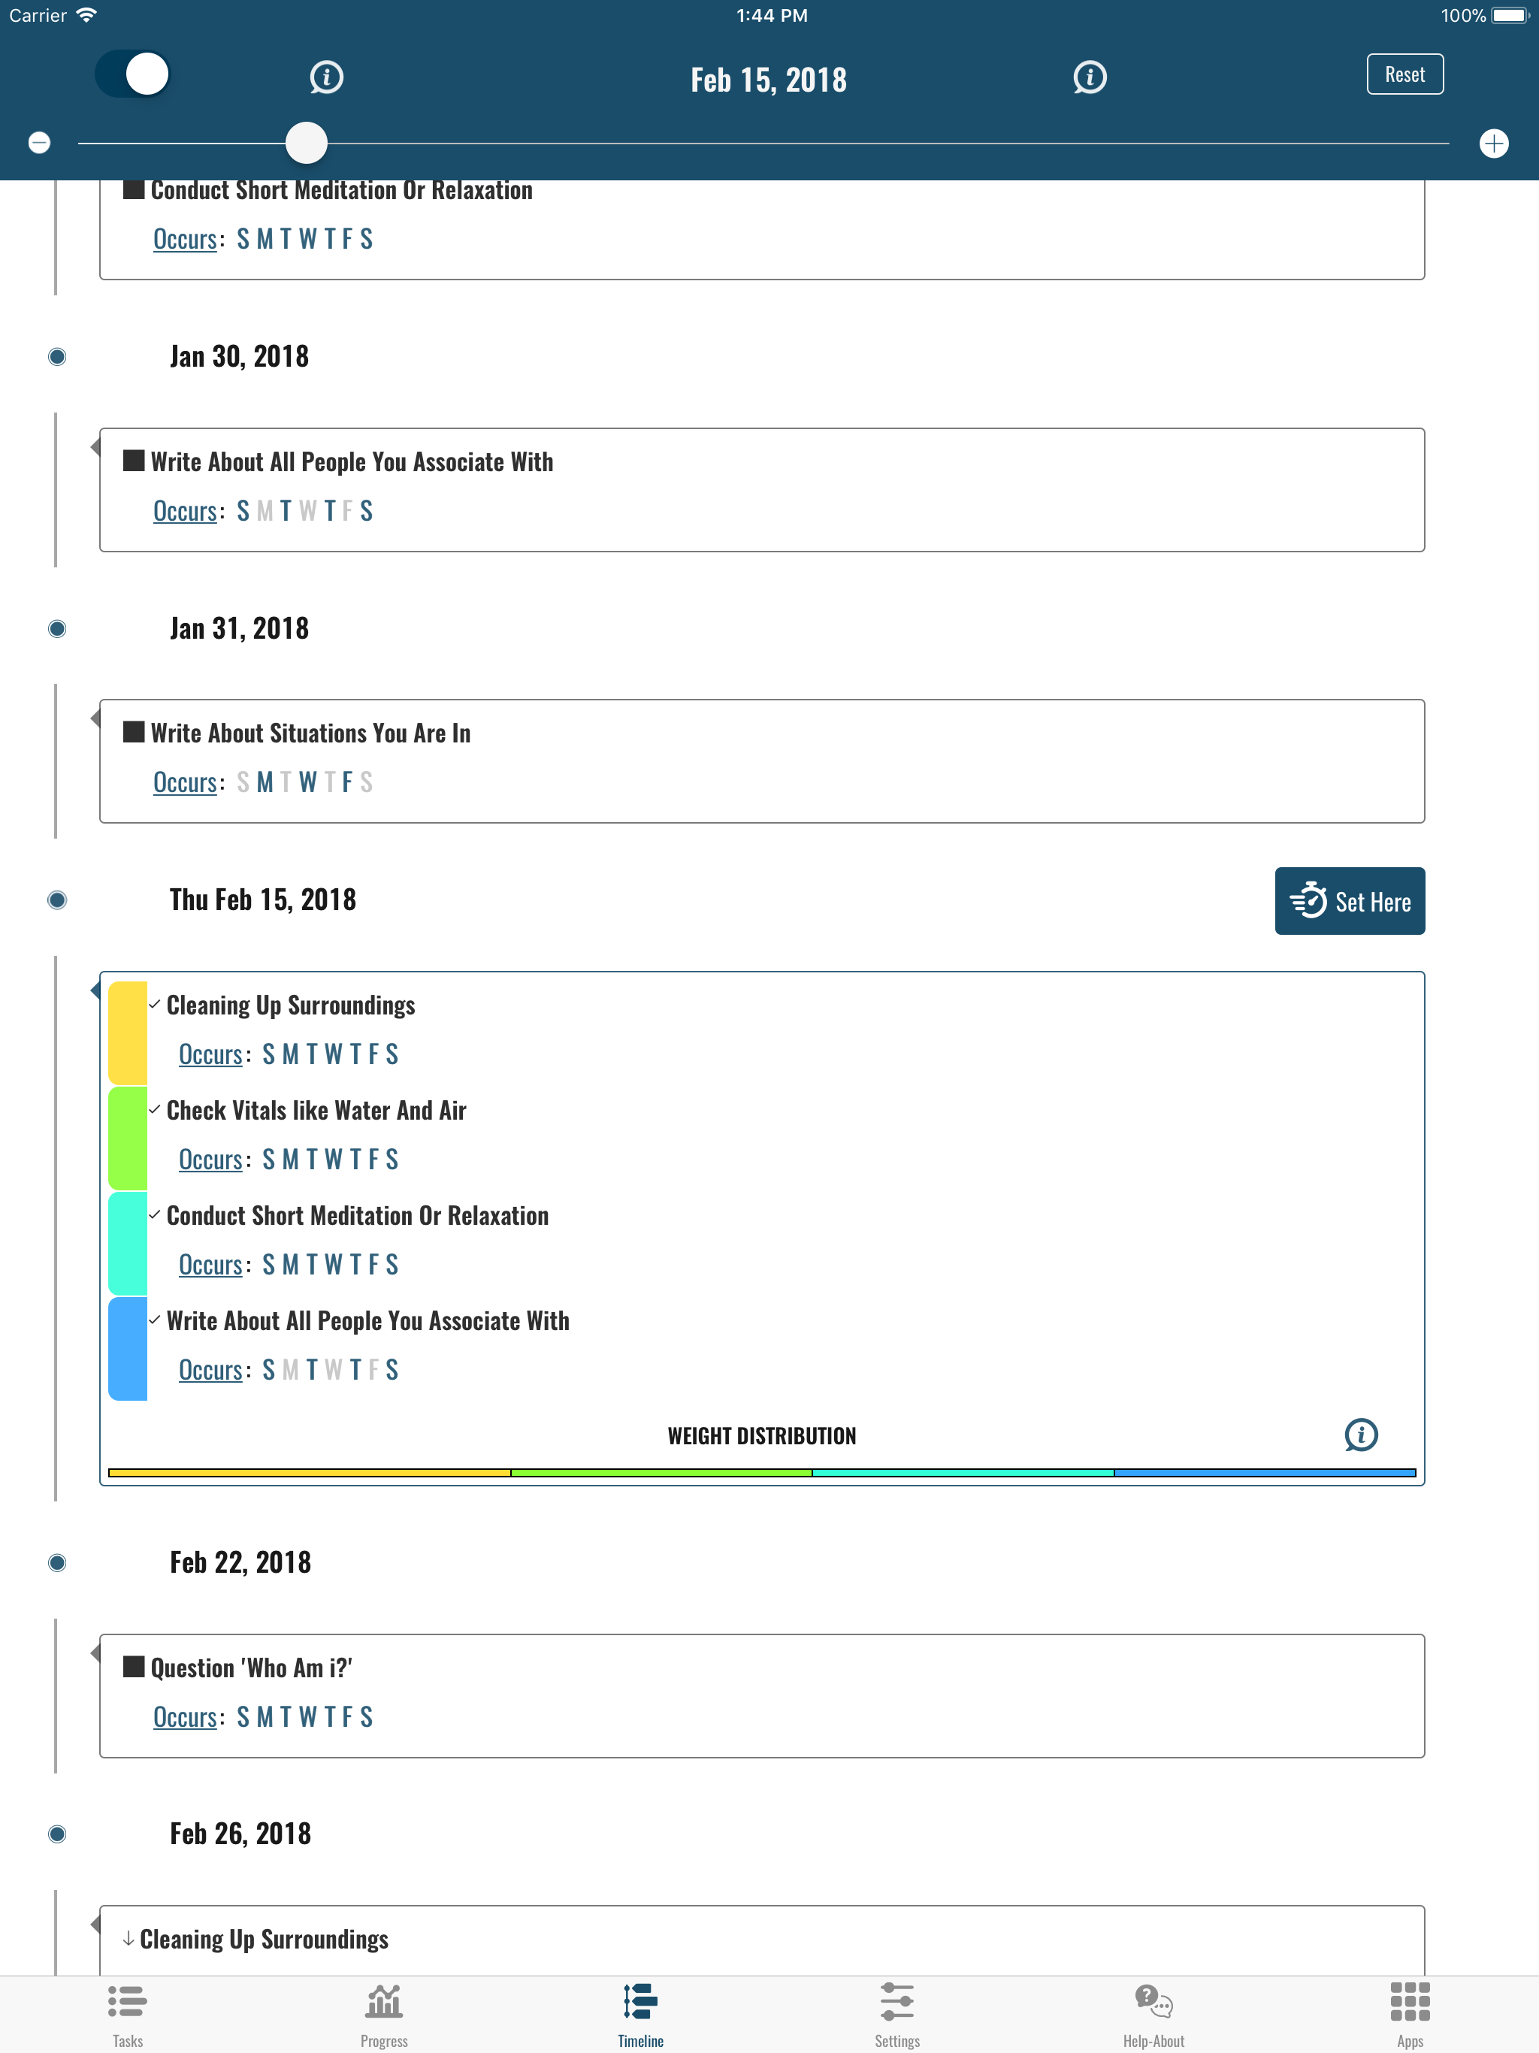1539x2053 pixels.
Task: Open the left info tooltip near the toggle
Action: 325,77
